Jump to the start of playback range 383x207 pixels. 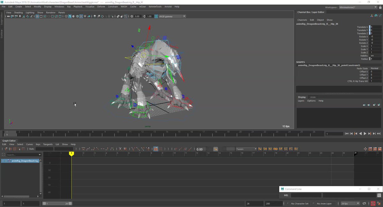tap(347, 134)
